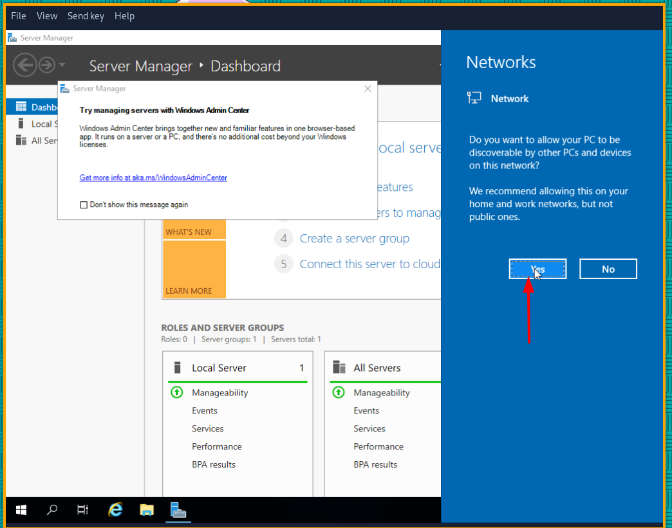Click step number 4 circle
This screenshot has width=672, height=528.
pyautogui.click(x=284, y=239)
